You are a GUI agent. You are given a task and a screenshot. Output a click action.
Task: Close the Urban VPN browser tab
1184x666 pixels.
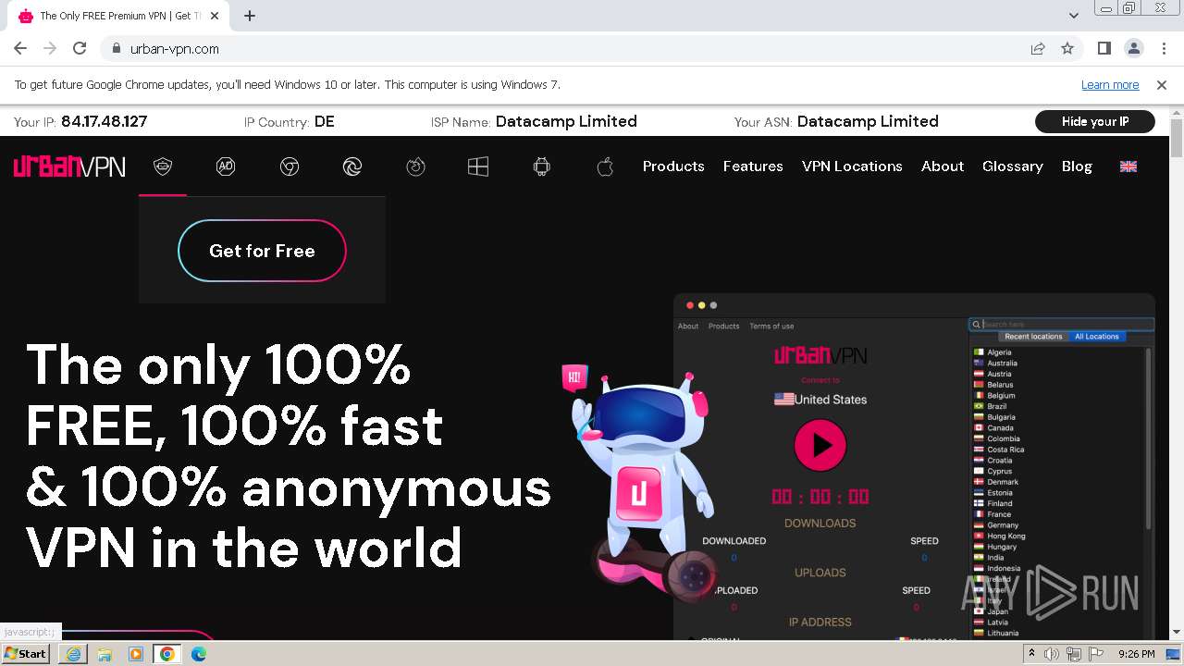pyautogui.click(x=215, y=16)
